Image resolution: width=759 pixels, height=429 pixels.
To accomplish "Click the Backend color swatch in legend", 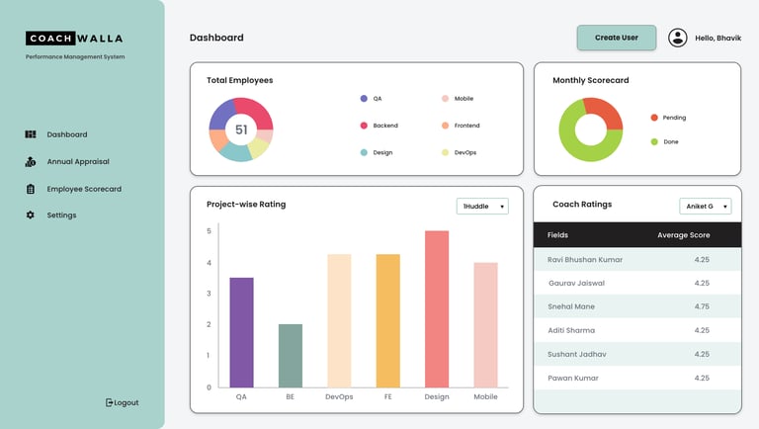I will tap(364, 126).
